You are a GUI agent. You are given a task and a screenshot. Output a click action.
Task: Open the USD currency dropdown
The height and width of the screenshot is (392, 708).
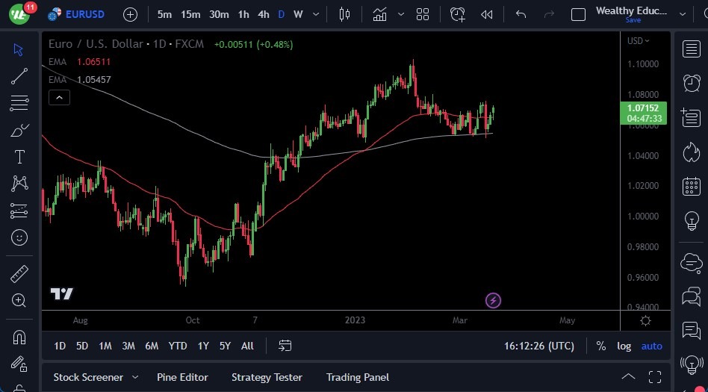[638, 41]
